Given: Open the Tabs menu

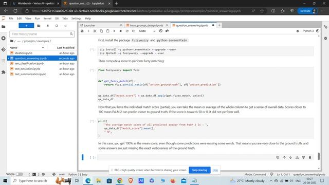Looking at the screenshot, I should [x=65, y=18].
